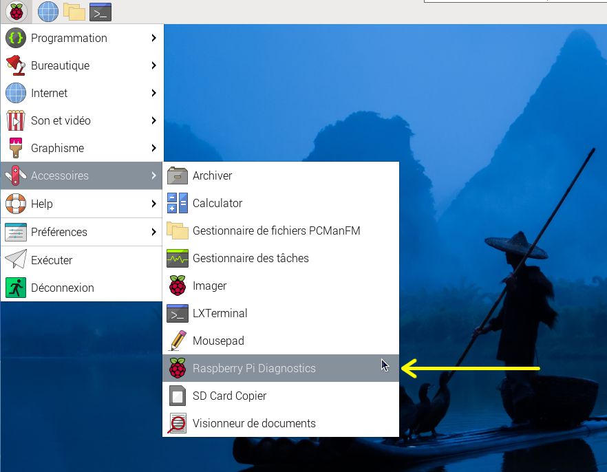
Task: Click the Archiver box icon
Action: pos(178,175)
